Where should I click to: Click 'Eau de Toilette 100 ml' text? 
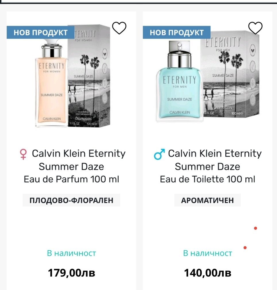pos(208,180)
